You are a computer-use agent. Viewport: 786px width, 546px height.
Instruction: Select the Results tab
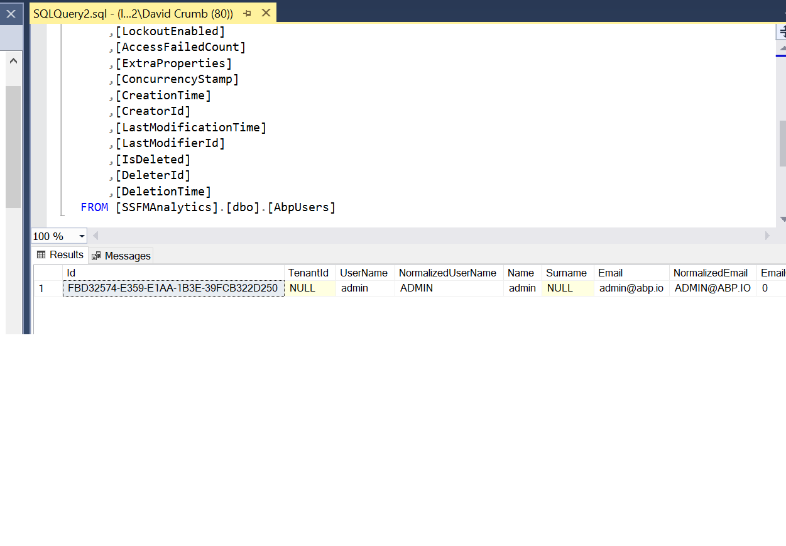tap(60, 255)
